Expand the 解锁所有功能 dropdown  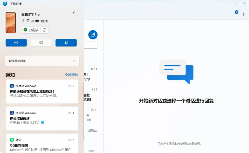(x=41, y=61)
